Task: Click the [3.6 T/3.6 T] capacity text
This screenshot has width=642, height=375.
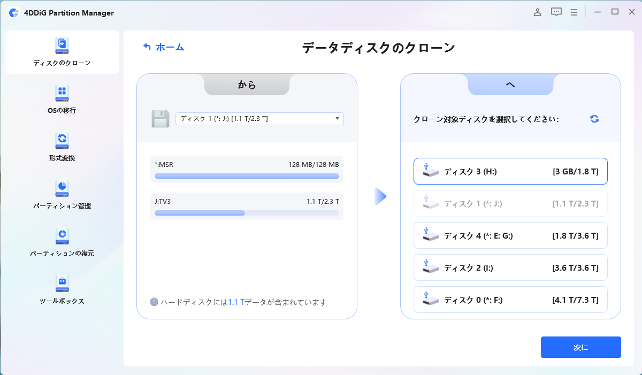Action: 576,267
